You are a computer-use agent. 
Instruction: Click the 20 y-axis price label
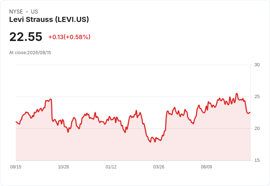257,129
